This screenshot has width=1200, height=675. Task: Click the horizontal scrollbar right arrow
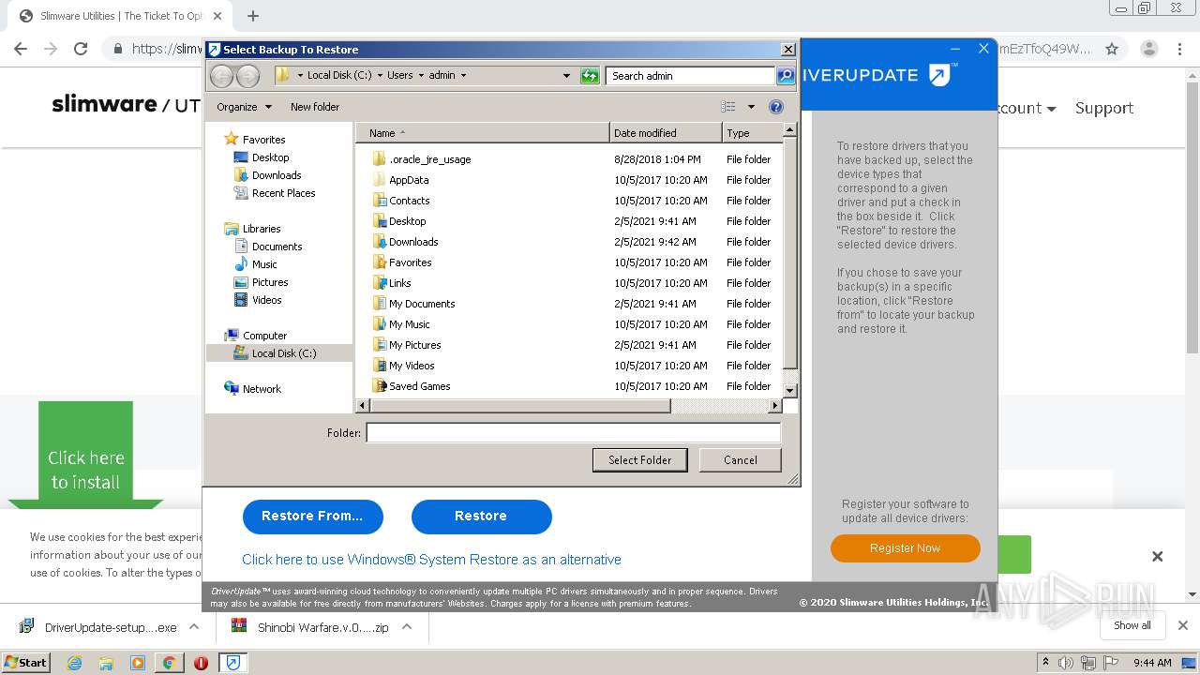coord(774,406)
